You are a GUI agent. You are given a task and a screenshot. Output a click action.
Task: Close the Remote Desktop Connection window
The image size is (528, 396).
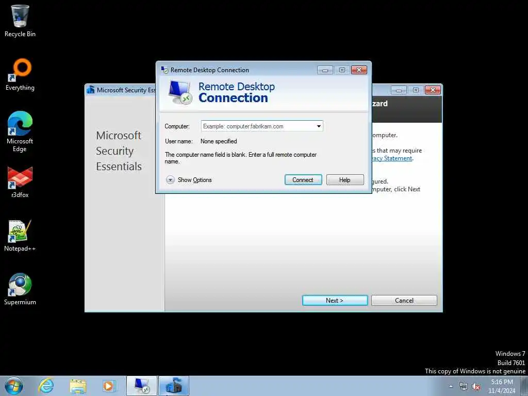[359, 70]
